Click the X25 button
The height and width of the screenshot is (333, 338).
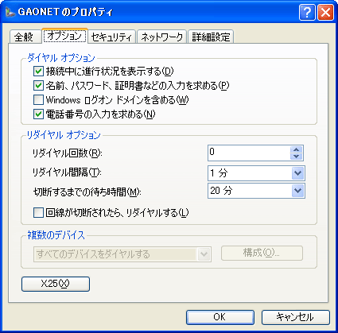(x=56, y=284)
